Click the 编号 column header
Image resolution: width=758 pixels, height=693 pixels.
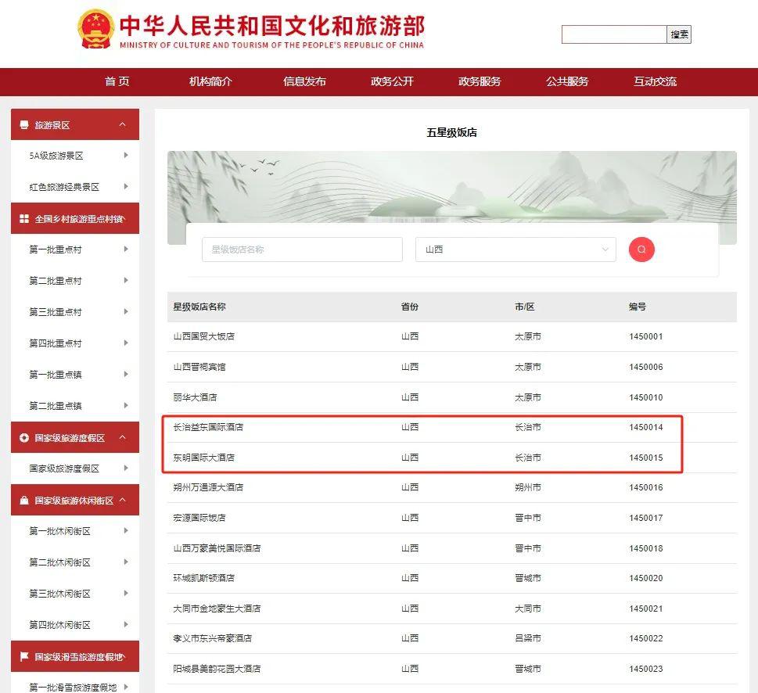[638, 307]
